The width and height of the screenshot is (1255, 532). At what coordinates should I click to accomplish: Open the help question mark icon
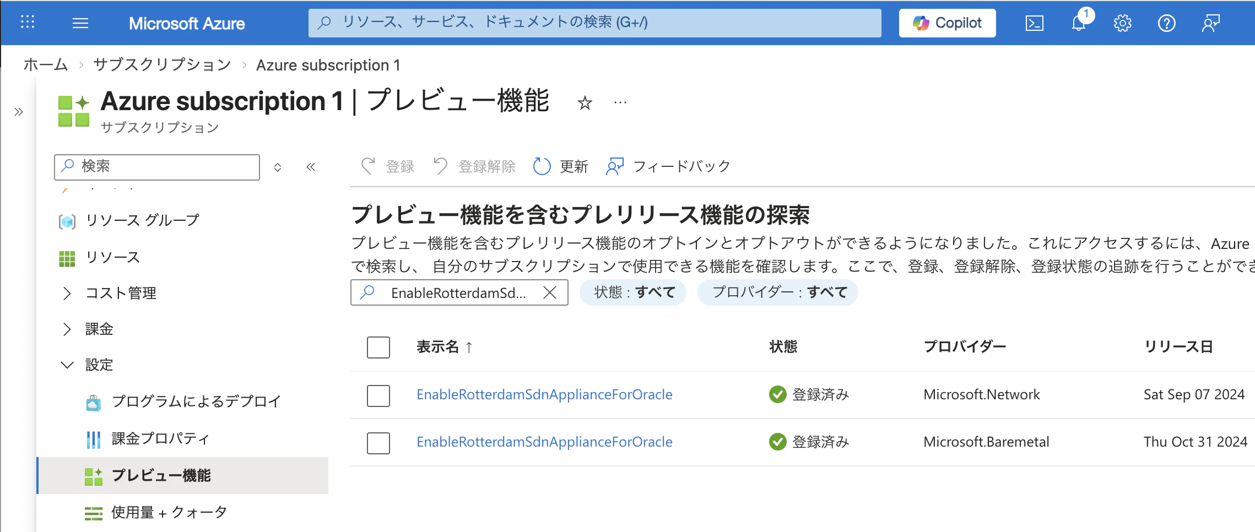1166,23
